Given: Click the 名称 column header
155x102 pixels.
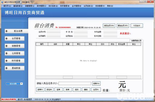Looking at the screenshot, I should point(55,44).
